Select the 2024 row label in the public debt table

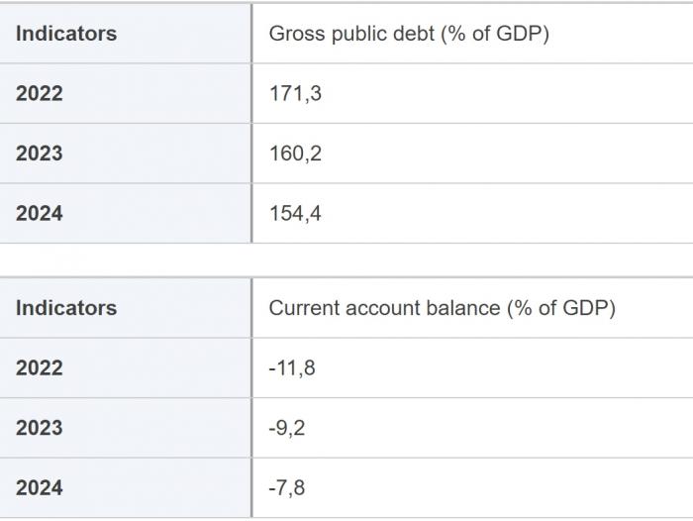(x=40, y=214)
